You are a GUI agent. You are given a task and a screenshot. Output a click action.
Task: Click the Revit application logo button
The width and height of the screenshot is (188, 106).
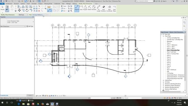coord(1,1)
